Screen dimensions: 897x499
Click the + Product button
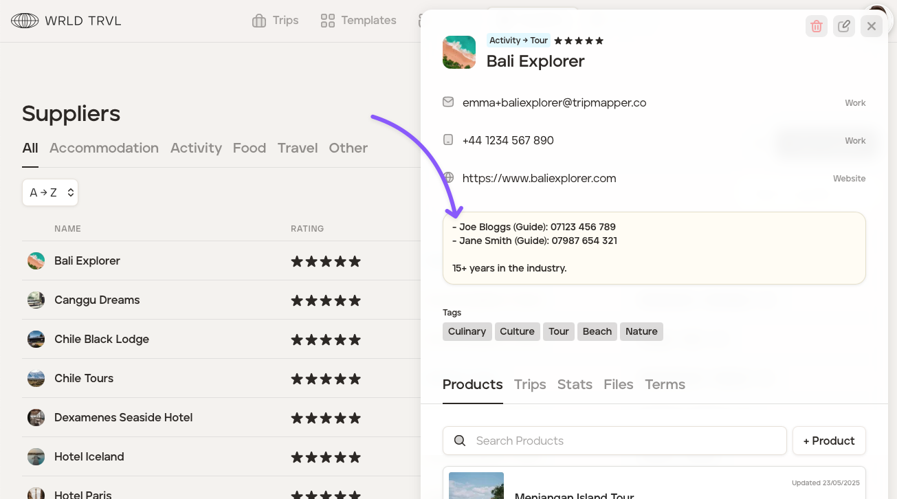click(828, 441)
